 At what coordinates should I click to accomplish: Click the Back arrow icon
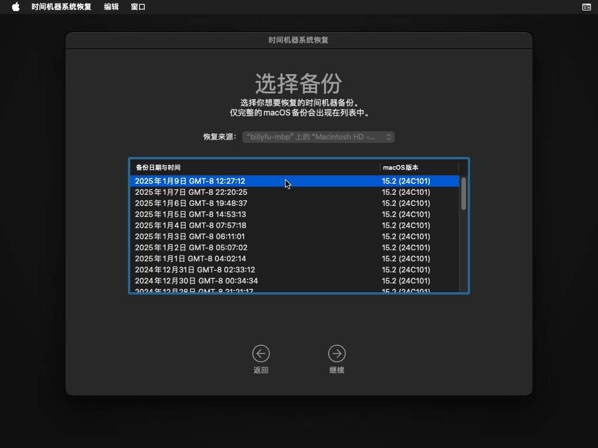pyautogui.click(x=261, y=352)
